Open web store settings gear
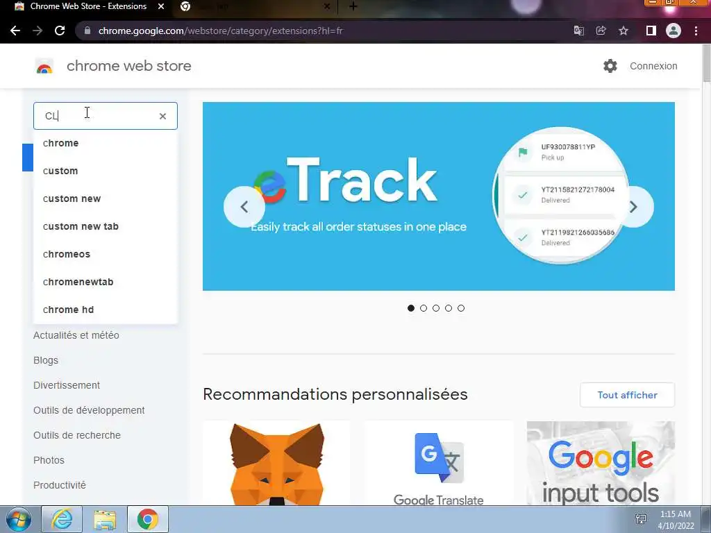711x533 pixels. click(610, 66)
